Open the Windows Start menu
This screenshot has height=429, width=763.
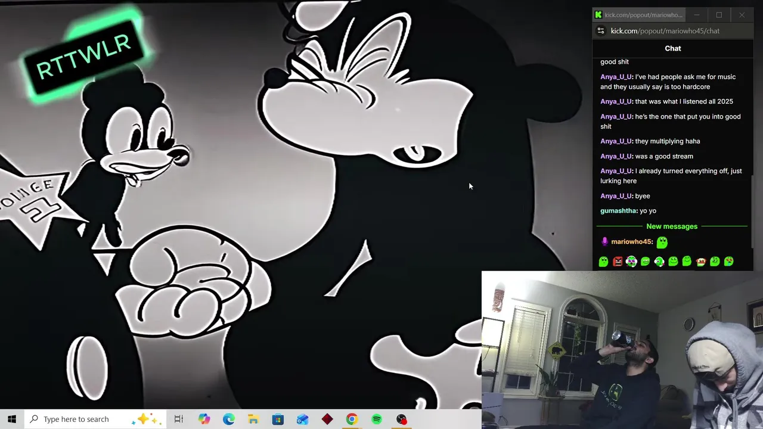(x=12, y=419)
